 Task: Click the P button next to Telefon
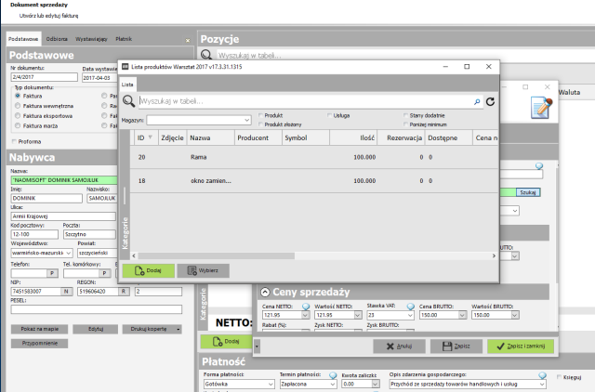coord(52,273)
